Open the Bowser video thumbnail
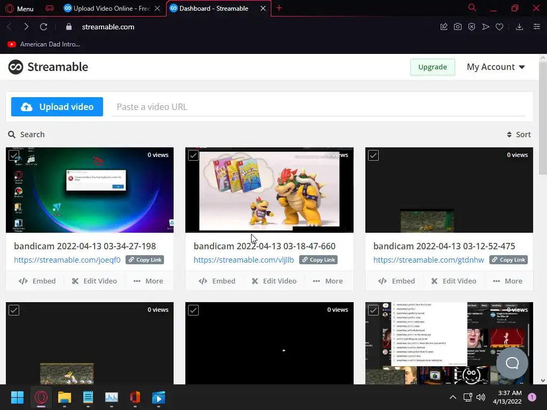Image resolution: width=547 pixels, height=410 pixels. pos(269,190)
